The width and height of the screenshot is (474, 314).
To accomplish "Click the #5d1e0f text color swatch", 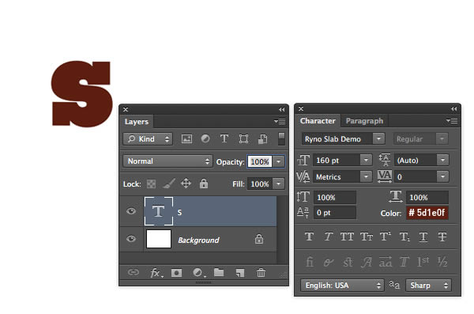I will tap(427, 213).
